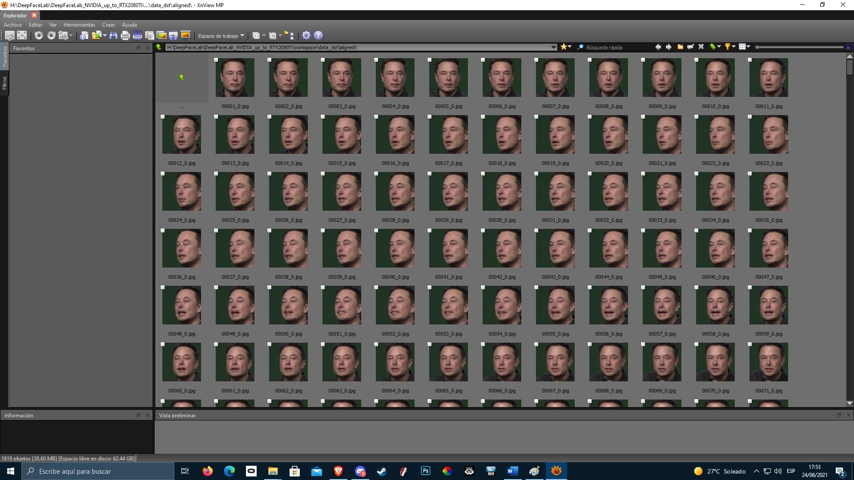Switch to fullscreen view icon
Viewport: 854px width, 480px height.
(22, 36)
